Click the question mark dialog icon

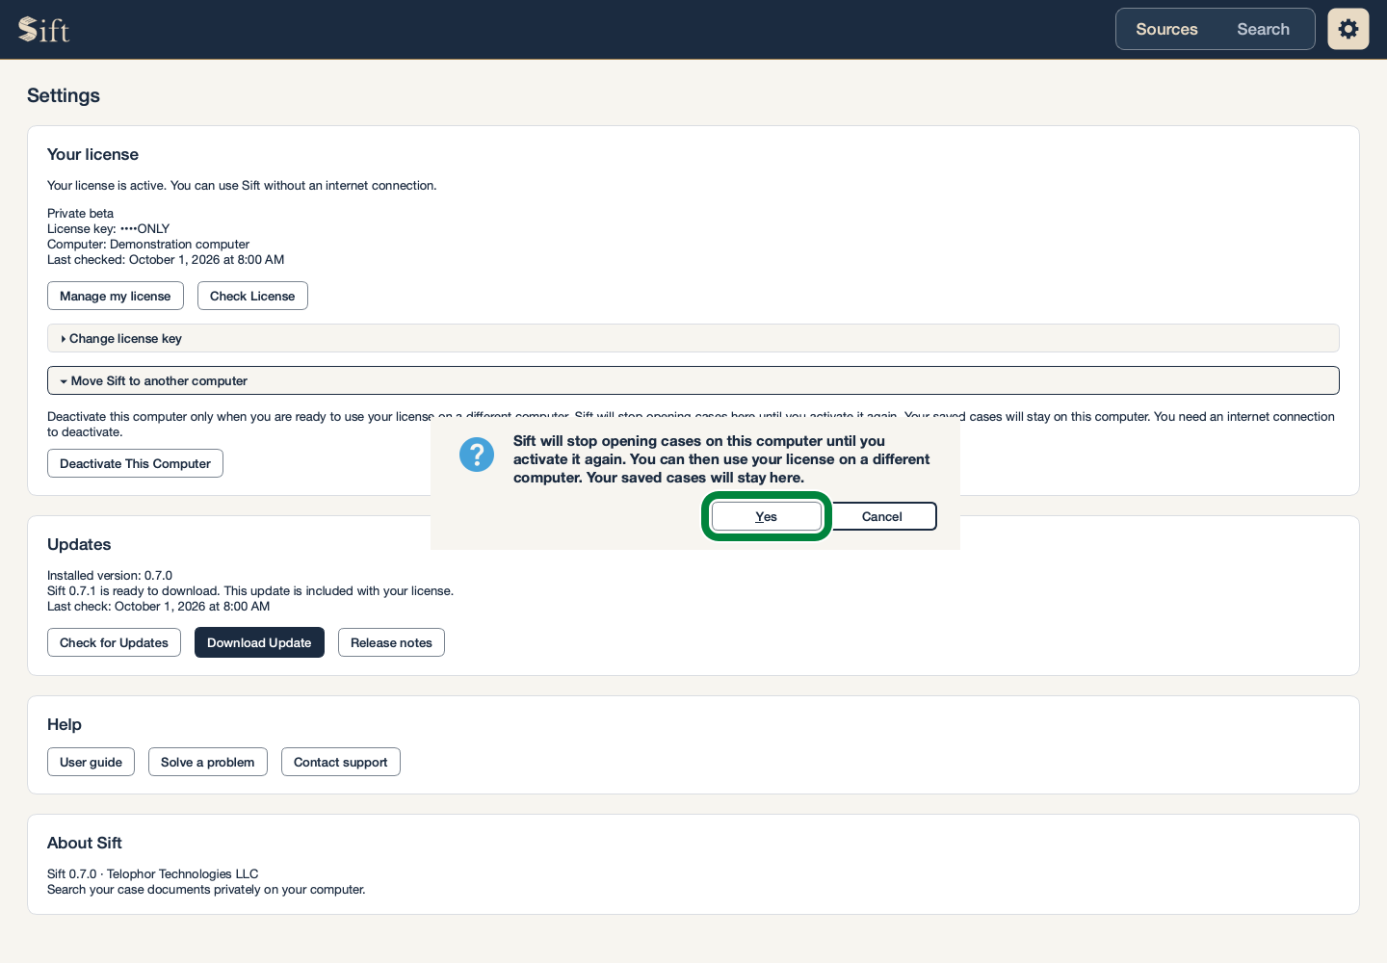477,455
